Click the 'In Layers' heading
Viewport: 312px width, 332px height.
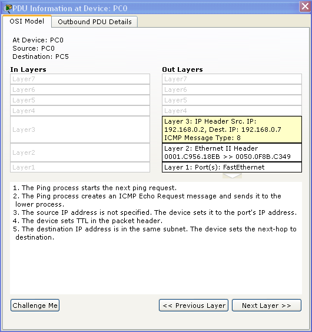[x=28, y=69]
